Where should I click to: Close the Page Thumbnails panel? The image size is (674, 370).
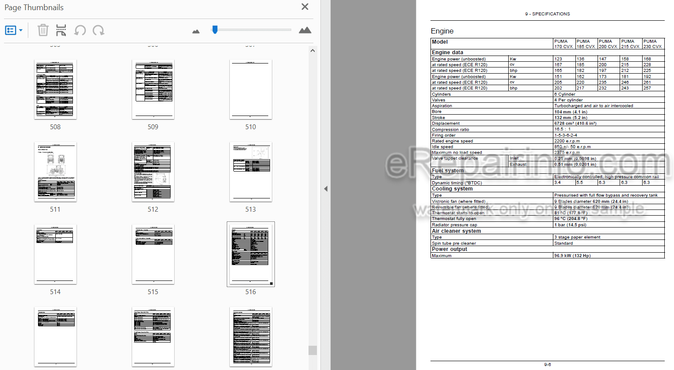305,7
